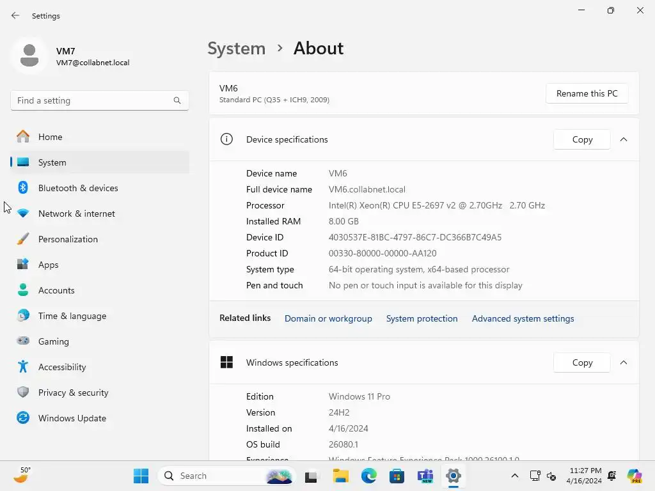Open Advanced system settings link
Image resolution: width=655 pixels, height=491 pixels.
523,318
